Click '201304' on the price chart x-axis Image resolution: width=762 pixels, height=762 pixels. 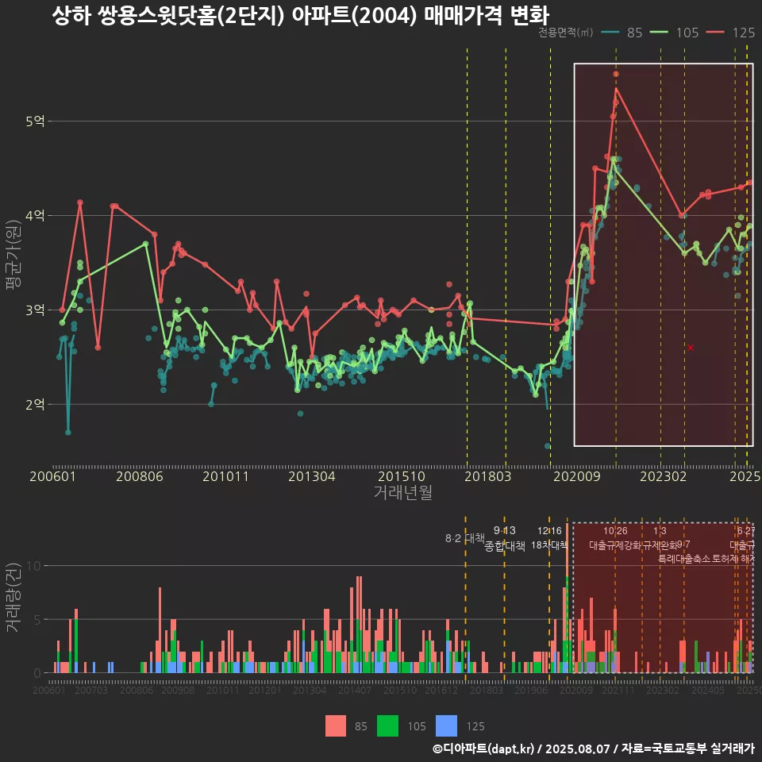(311, 476)
